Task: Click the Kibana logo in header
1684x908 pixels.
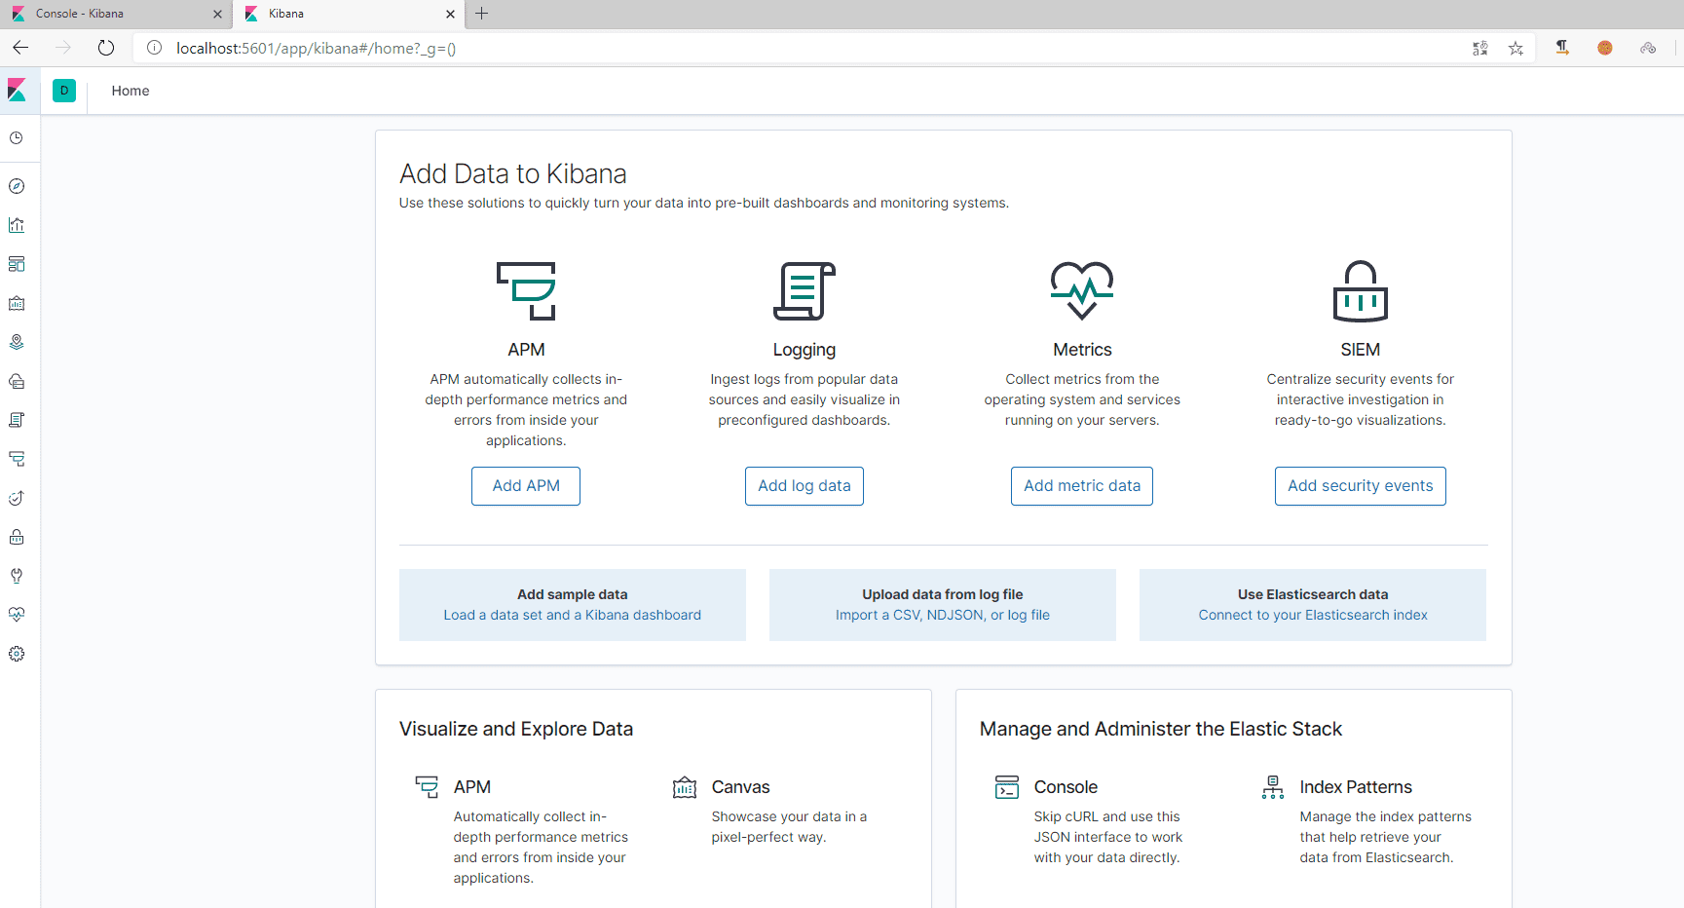Action: [x=17, y=91]
